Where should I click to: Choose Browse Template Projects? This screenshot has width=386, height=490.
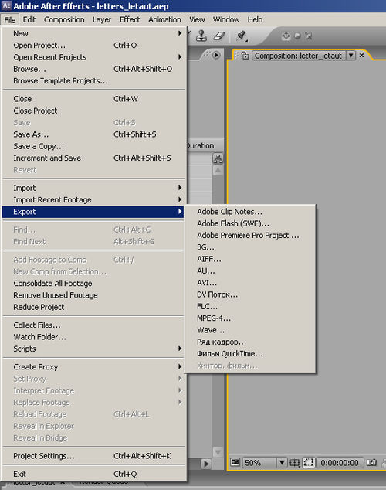(x=93, y=81)
